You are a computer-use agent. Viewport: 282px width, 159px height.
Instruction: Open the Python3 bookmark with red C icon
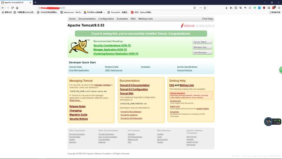point(141,12)
